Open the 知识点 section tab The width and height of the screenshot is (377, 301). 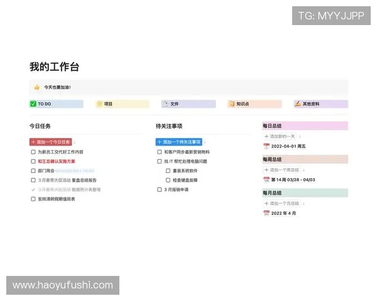[254, 104]
